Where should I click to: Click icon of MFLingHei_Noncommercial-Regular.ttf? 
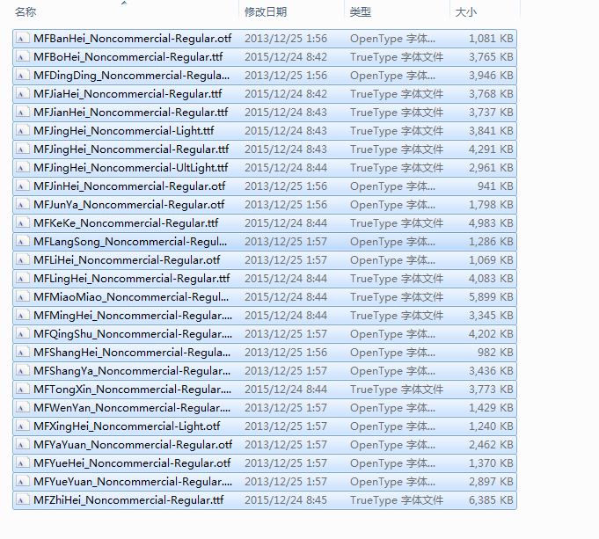(23, 279)
